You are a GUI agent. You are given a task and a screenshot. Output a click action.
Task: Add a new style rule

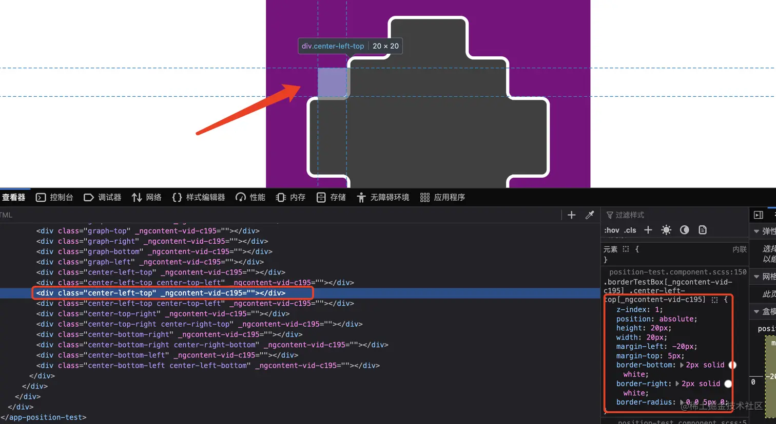tap(648, 230)
